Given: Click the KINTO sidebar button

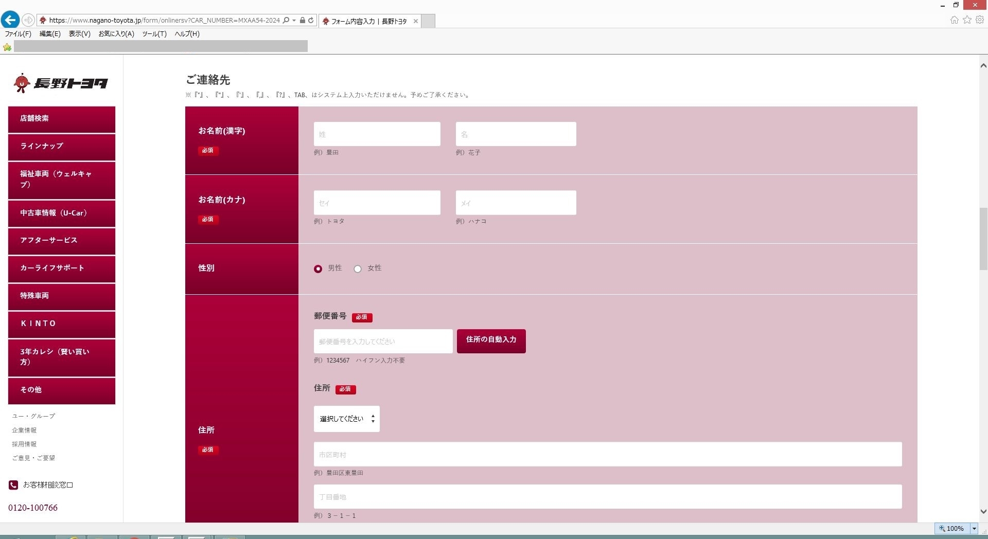Looking at the screenshot, I should [62, 325].
